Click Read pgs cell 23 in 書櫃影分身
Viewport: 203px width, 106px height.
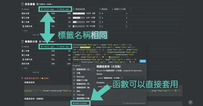69,59
